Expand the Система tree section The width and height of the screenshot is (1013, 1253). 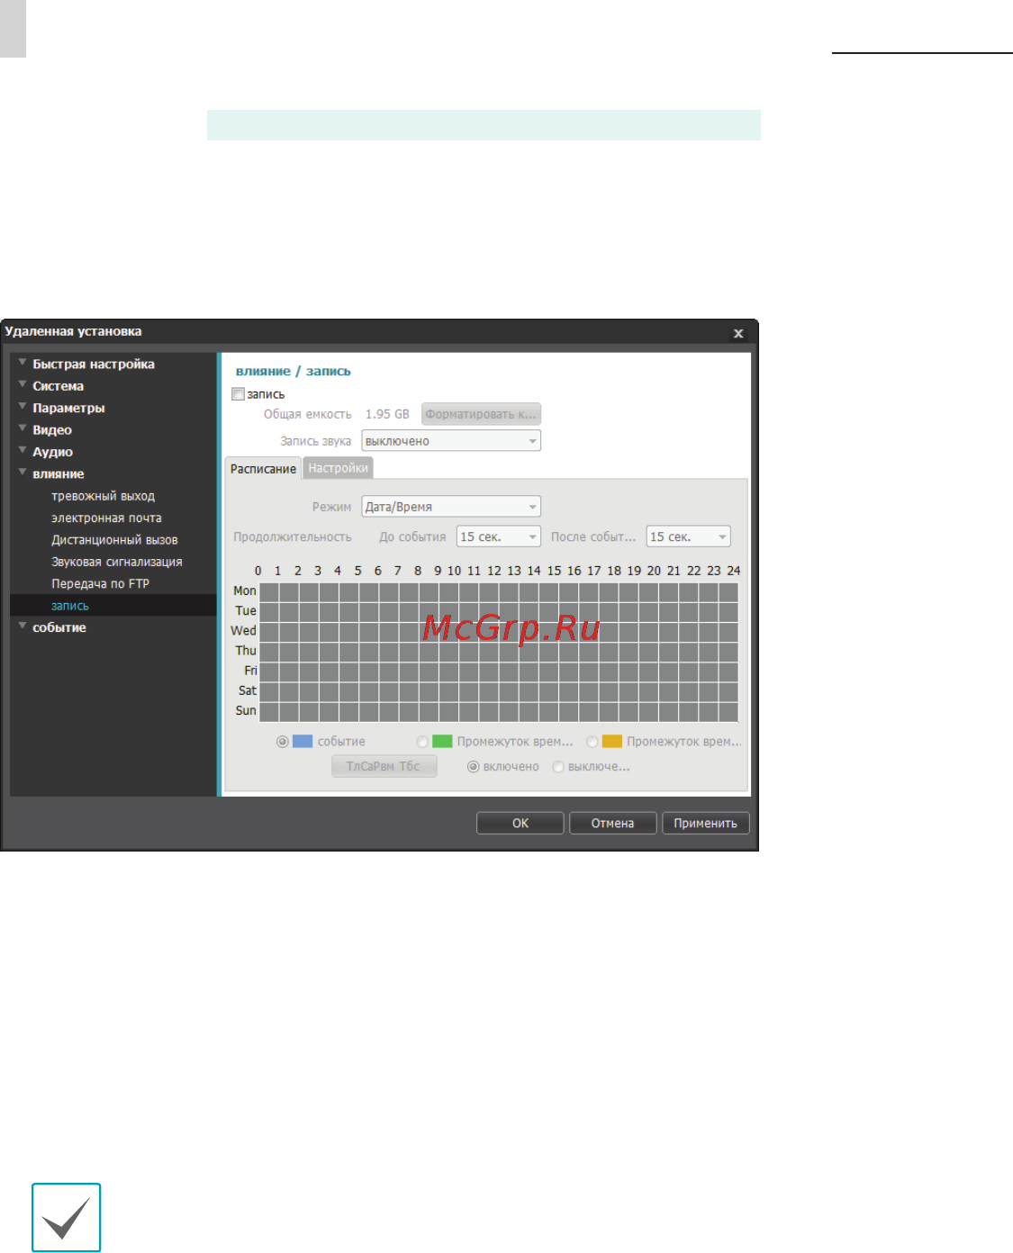pyautogui.click(x=23, y=384)
